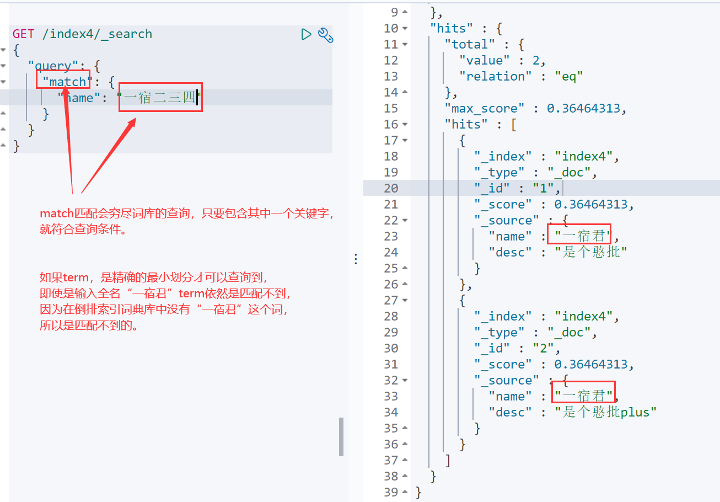
Task: Collapse the second hit object at line 27
Action: coord(405,300)
